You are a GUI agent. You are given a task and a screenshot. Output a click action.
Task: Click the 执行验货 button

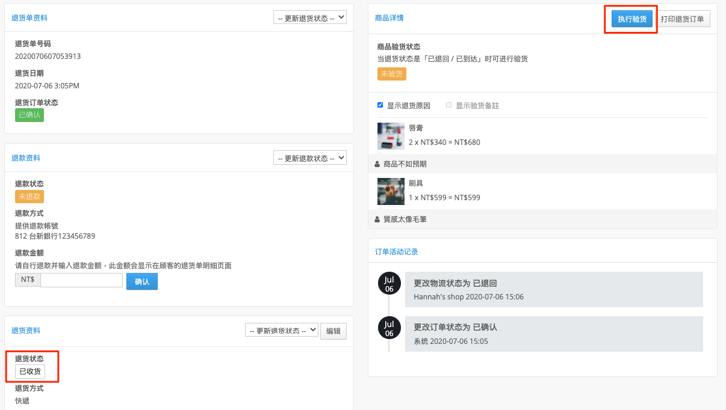[x=632, y=19]
